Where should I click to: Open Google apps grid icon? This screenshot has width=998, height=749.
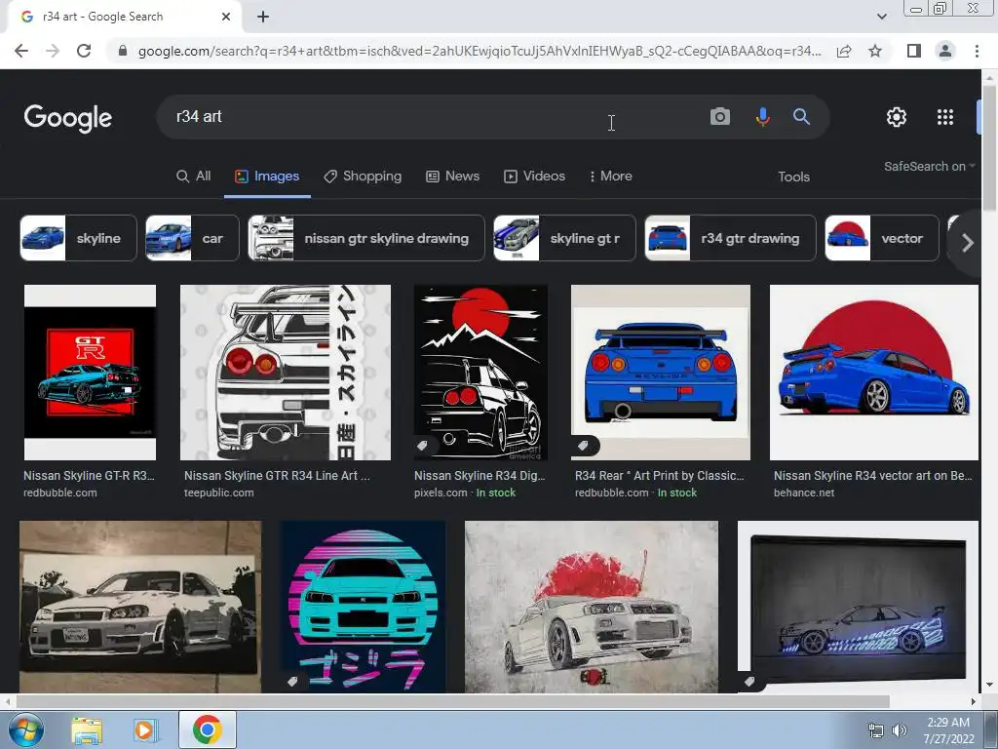pos(945,117)
